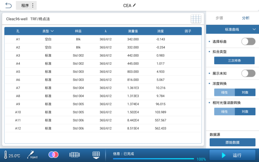Click the plate shaking icon

[x=75, y=155]
